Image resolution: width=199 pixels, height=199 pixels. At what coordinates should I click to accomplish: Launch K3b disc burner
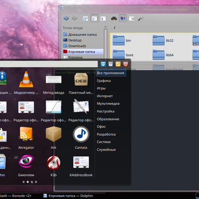click(x=54, y=165)
